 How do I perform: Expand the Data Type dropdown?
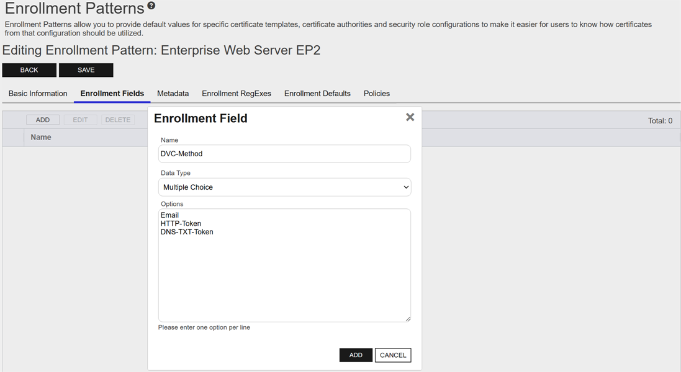pos(284,187)
